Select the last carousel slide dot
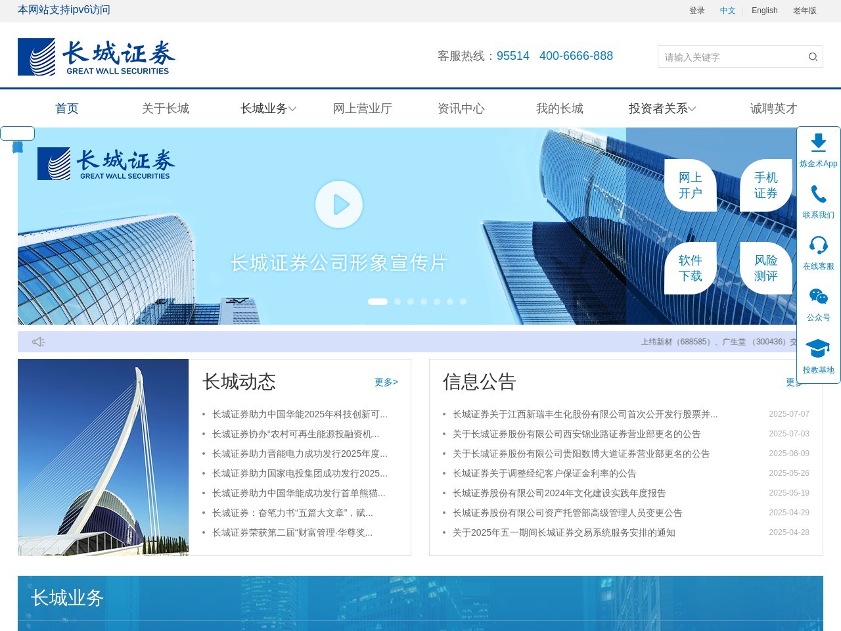Viewport: 841px width, 631px height. point(463,302)
